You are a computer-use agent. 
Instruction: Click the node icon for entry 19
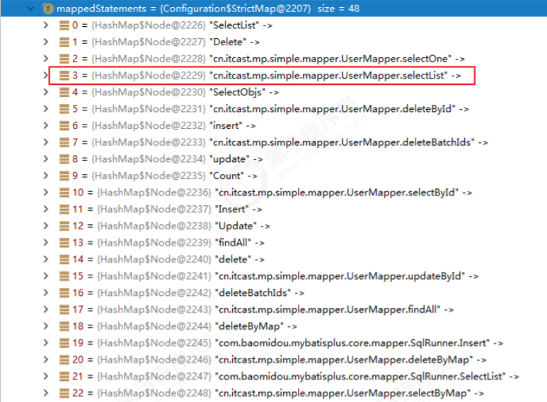pyautogui.click(x=64, y=343)
